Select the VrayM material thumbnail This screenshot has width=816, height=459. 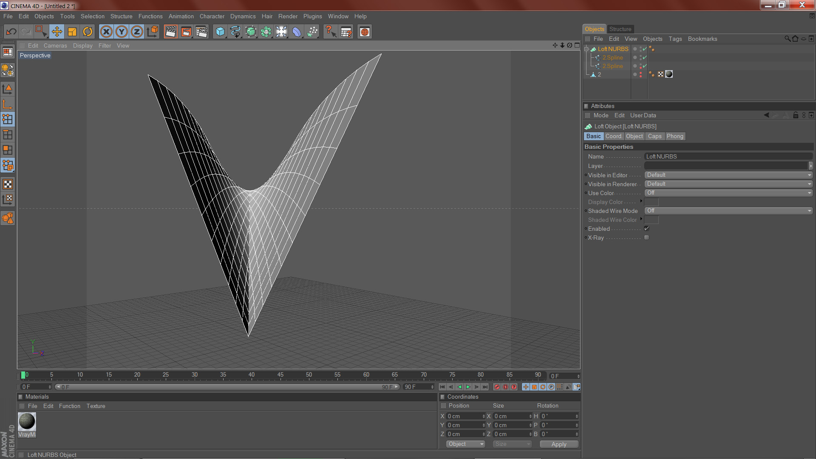click(27, 422)
